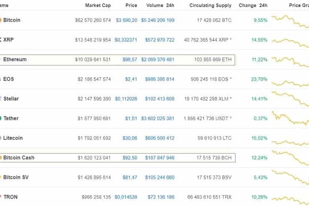This screenshot has width=309, height=206.
Task: Click the Bitcoin Cash logo icon
Action: (x=1, y=158)
